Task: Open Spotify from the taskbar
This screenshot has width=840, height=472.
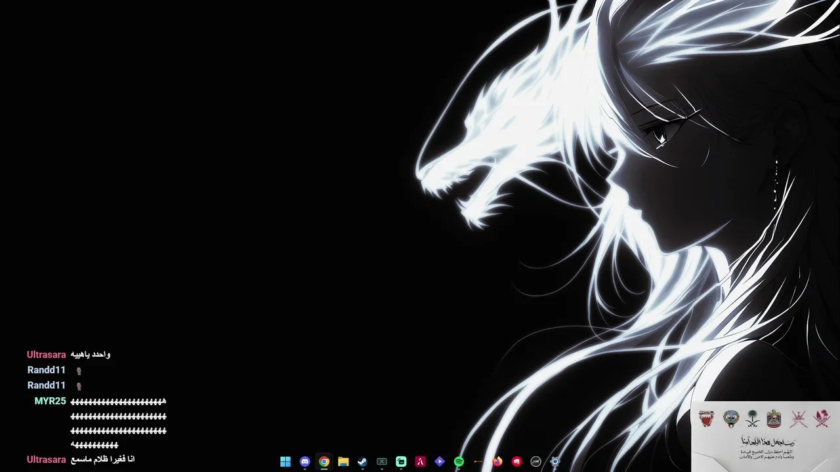Action: click(x=459, y=462)
